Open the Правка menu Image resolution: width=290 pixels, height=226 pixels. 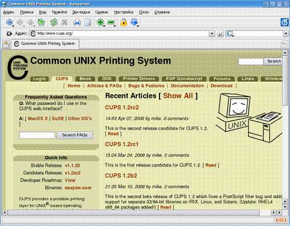click(27, 12)
